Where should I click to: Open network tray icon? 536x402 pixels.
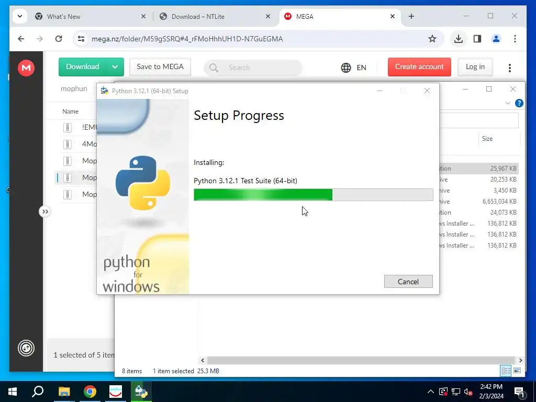pos(455,392)
